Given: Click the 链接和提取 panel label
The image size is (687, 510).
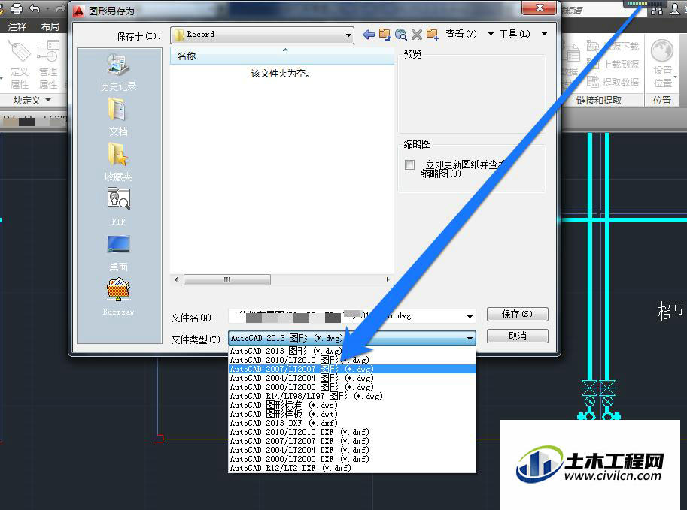Looking at the screenshot, I should 598,100.
